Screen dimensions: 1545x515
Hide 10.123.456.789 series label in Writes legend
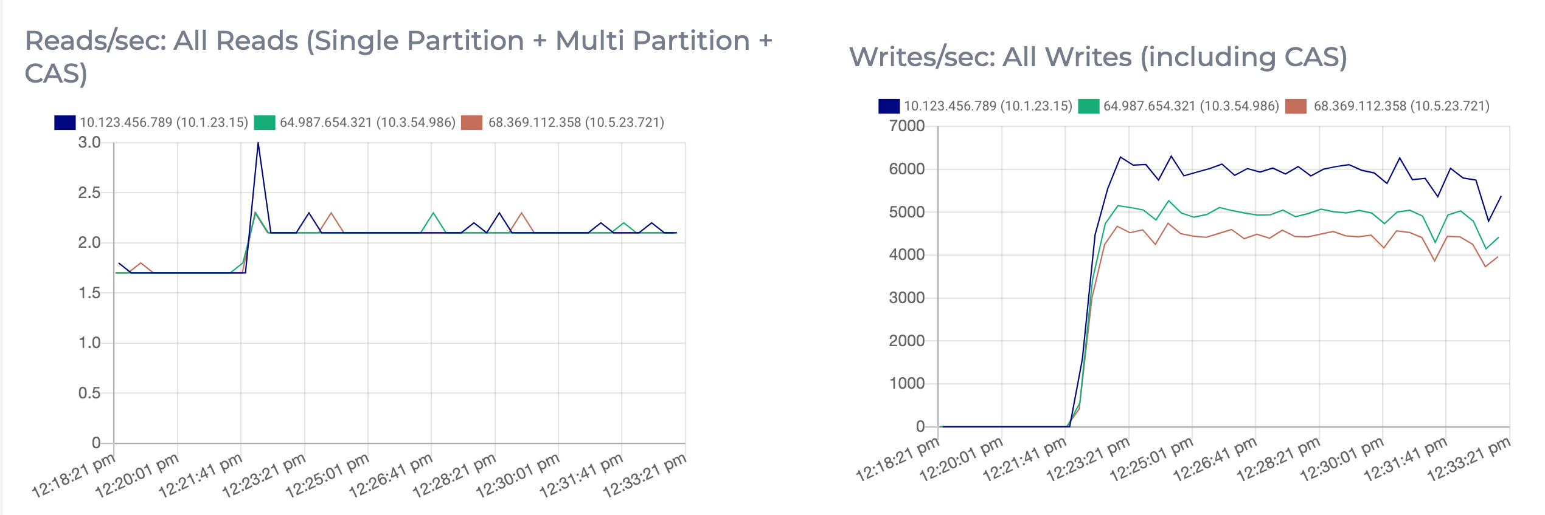tap(988, 106)
